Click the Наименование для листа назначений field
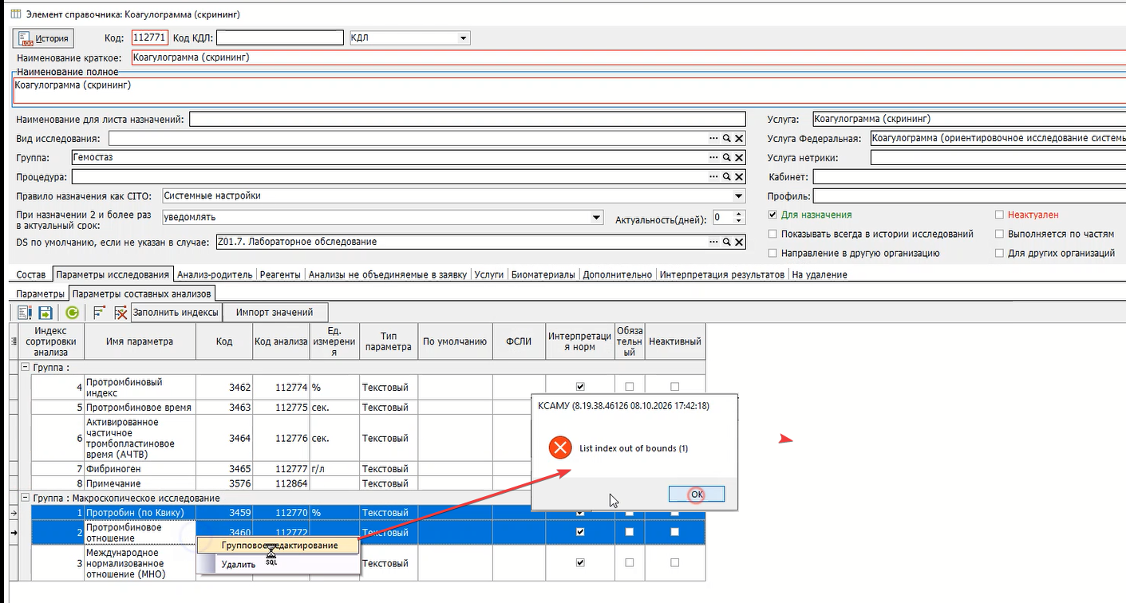The image size is (1126, 603). tap(468, 120)
